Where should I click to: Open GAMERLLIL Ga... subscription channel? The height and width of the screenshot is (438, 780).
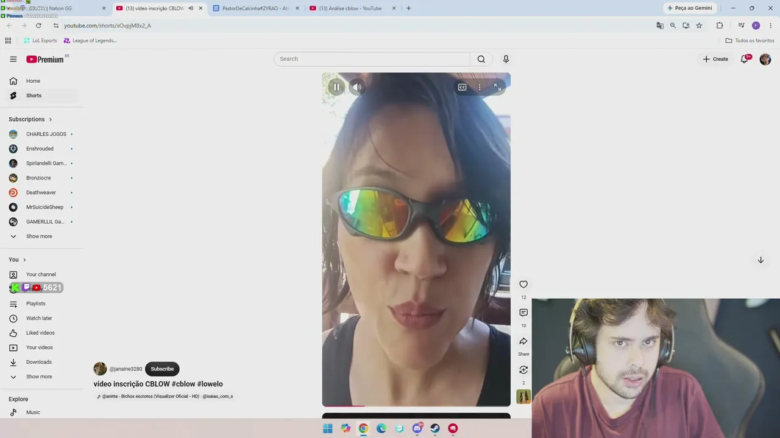coord(43,221)
